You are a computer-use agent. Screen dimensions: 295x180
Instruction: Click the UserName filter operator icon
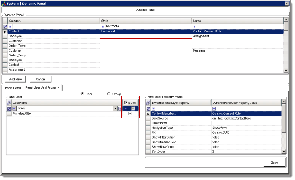14,108
